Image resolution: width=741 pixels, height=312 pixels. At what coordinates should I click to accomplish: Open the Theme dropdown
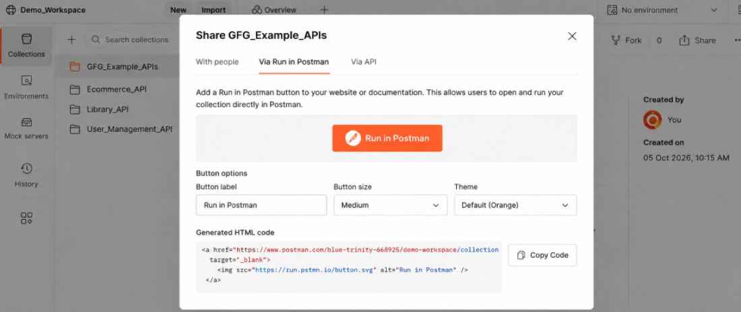click(515, 205)
